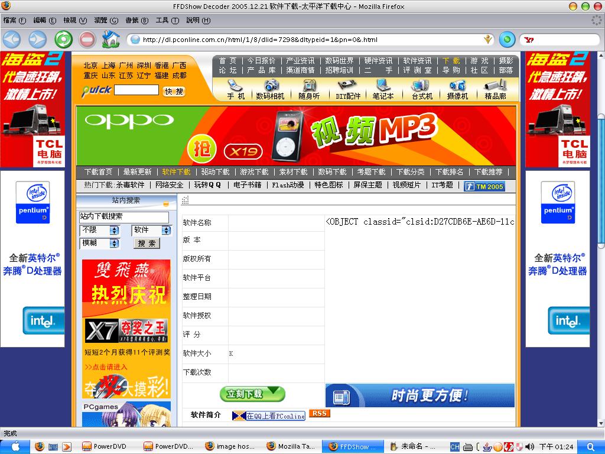
Task: Click the 快搜 quick search button
Action: [x=174, y=92]
